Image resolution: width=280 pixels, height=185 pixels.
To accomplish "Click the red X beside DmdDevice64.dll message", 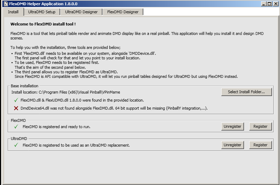I will 16,108.
